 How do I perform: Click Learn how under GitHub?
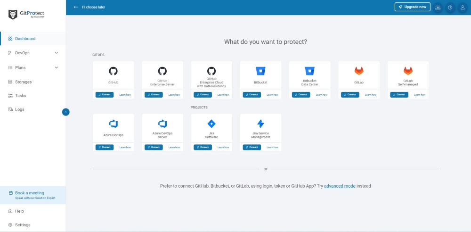[x=125, y=95]
